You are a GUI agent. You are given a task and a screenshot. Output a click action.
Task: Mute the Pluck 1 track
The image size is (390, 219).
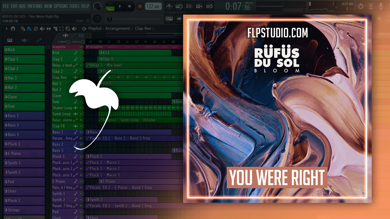tap(81, 156)
